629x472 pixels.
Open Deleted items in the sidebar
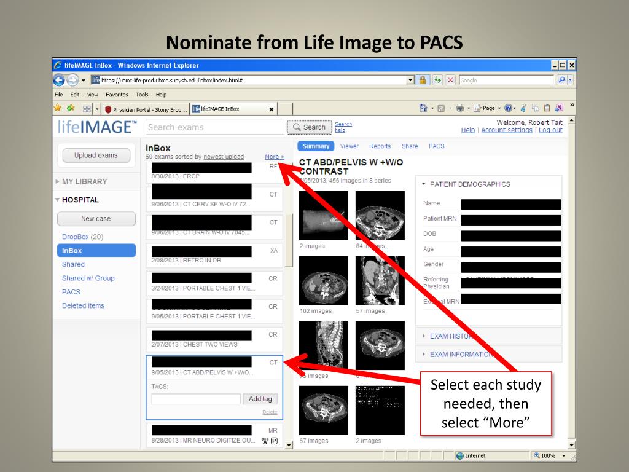click(83, 305)
